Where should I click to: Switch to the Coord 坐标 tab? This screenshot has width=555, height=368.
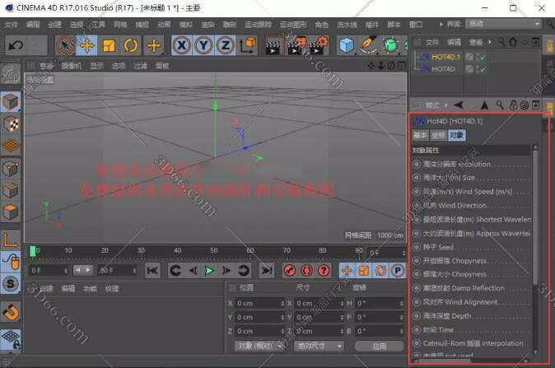tap(439, 135)
